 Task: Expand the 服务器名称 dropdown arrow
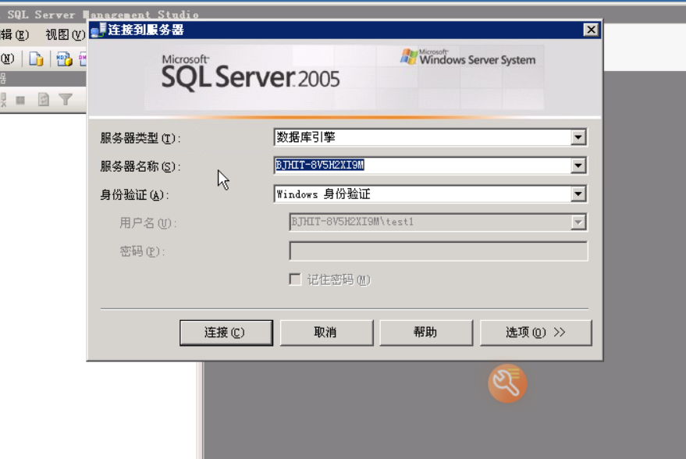pyautogui.click(x=578, y=165)
